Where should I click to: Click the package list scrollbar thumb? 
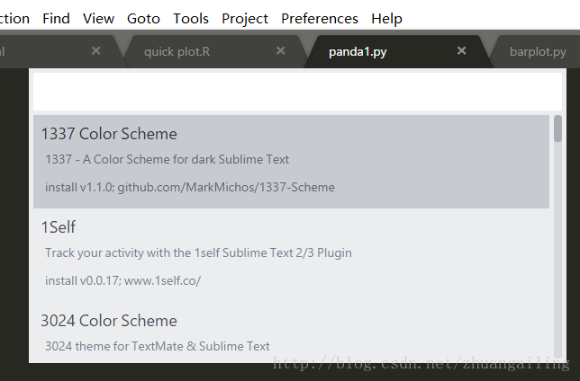(x=557, y=128)
